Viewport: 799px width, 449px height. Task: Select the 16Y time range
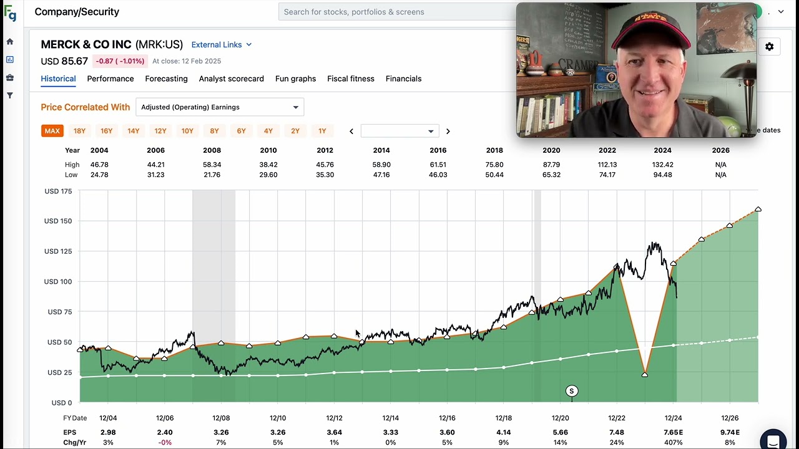coord(107,131)
